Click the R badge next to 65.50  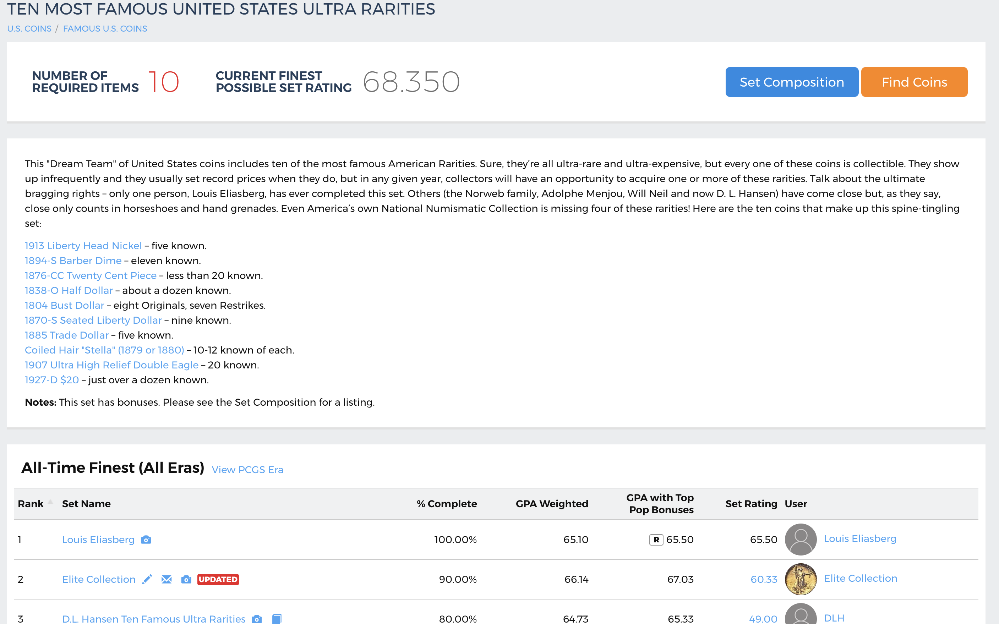(656, 540)
